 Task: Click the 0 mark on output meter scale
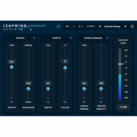coord(126,62)
